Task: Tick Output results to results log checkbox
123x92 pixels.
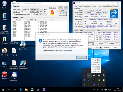Action: pyautogui.click(x=14, y=15)
